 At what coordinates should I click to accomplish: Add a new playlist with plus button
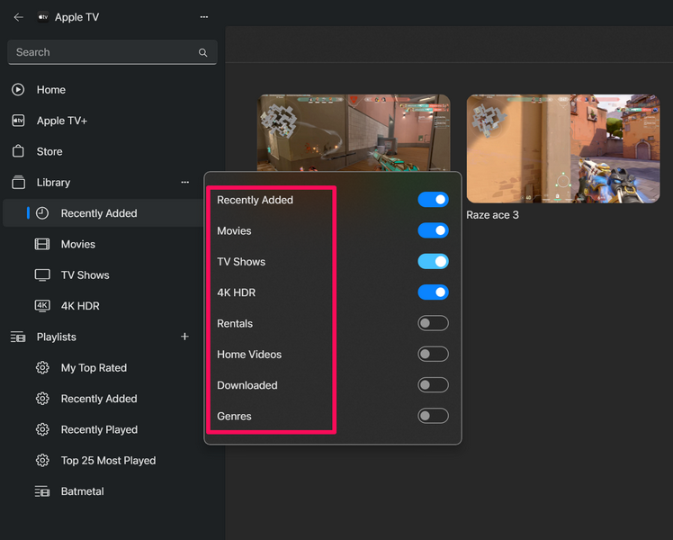coord(184,337)
